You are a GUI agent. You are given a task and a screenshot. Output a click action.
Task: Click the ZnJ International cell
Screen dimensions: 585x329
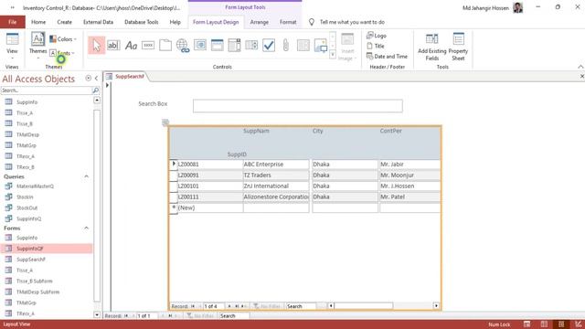(276, 186)
